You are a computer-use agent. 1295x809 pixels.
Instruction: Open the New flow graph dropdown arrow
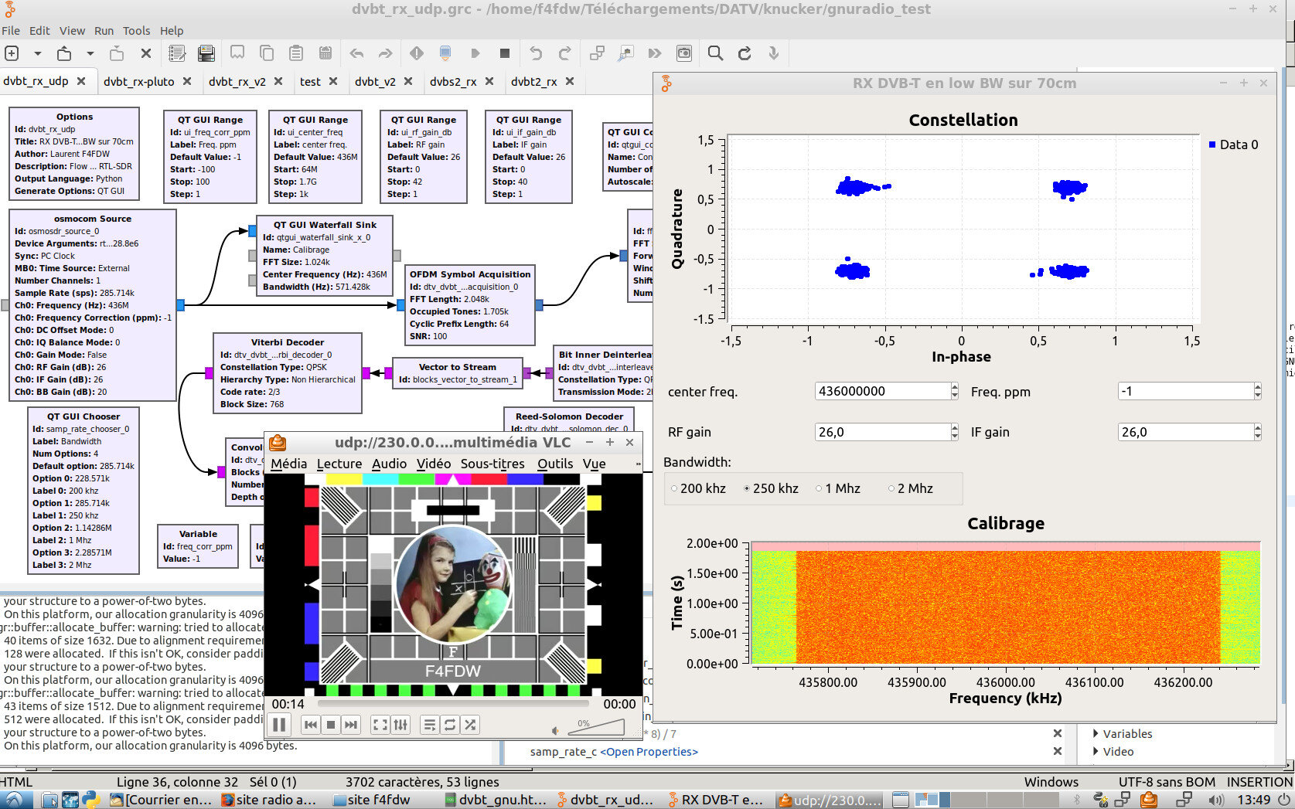[37, 53]
